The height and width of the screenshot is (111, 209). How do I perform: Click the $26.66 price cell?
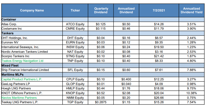[159, 97]
